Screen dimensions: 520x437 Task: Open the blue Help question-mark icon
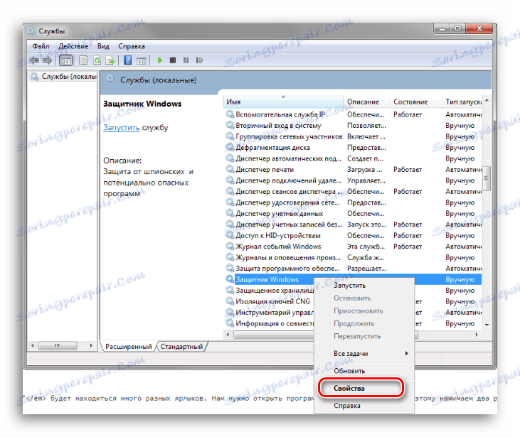(127, 60)
